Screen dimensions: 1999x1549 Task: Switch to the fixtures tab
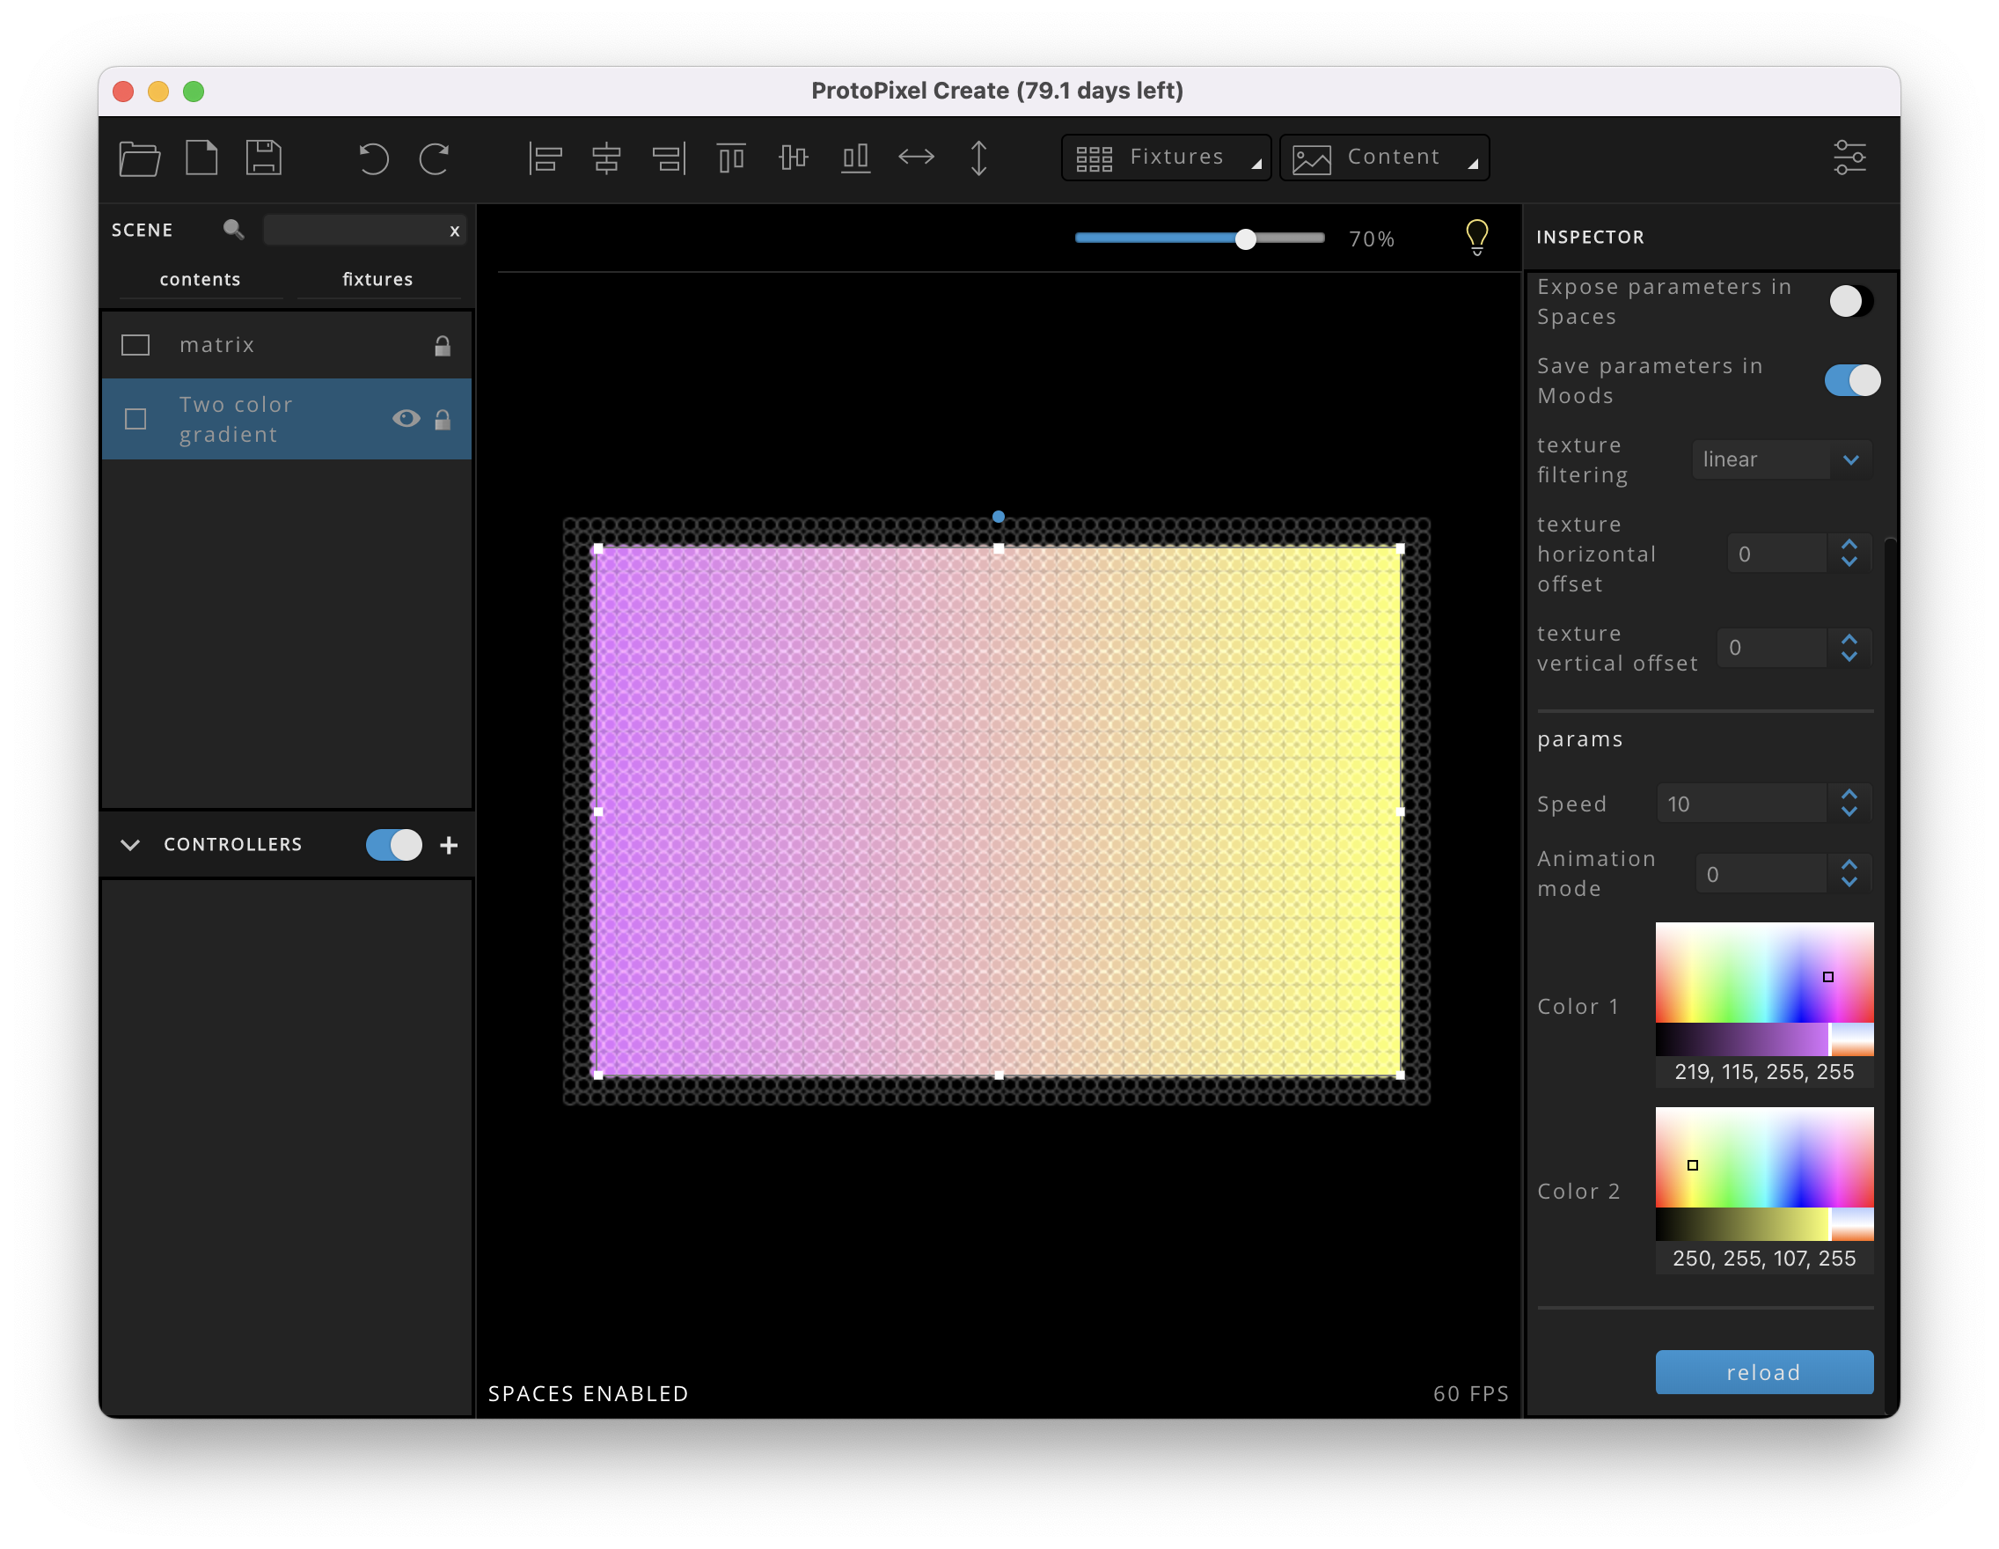point(377,279)
